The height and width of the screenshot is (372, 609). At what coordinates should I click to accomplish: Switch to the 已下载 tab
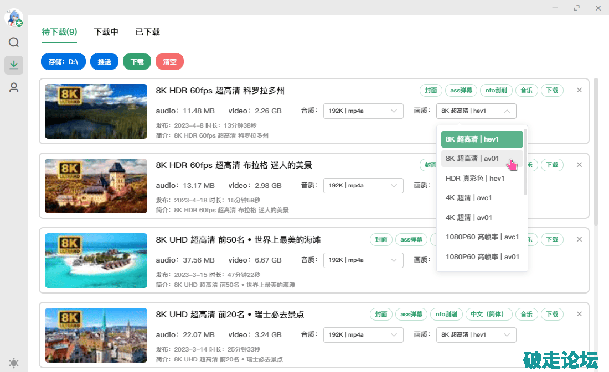pos(148,32)
